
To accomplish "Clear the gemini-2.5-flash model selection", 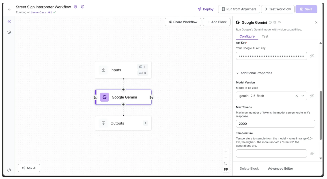I will click(296, 96).
